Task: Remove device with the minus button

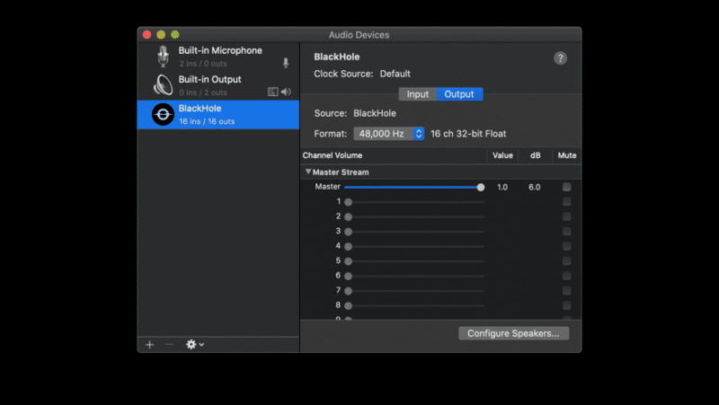Action: [169, 345]
